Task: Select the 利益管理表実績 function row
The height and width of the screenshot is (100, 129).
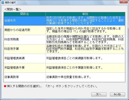Action: point(64,58)
